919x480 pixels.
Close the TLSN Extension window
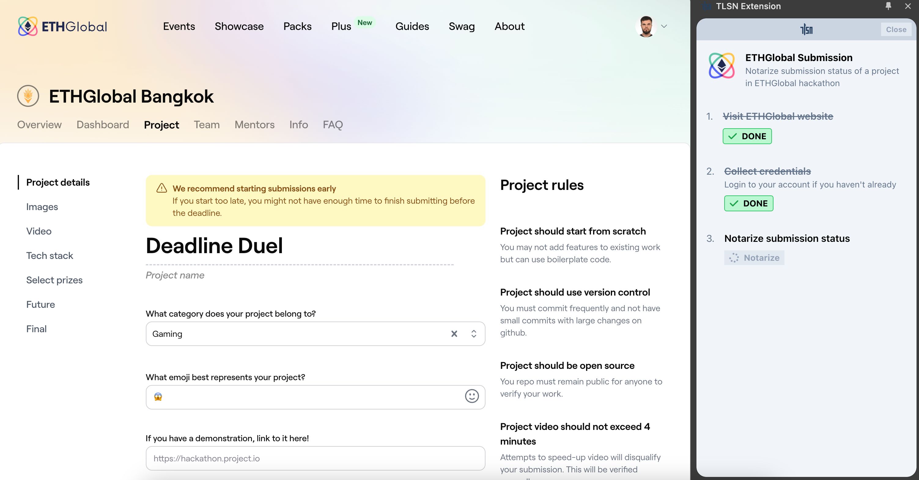pos(908,6)
